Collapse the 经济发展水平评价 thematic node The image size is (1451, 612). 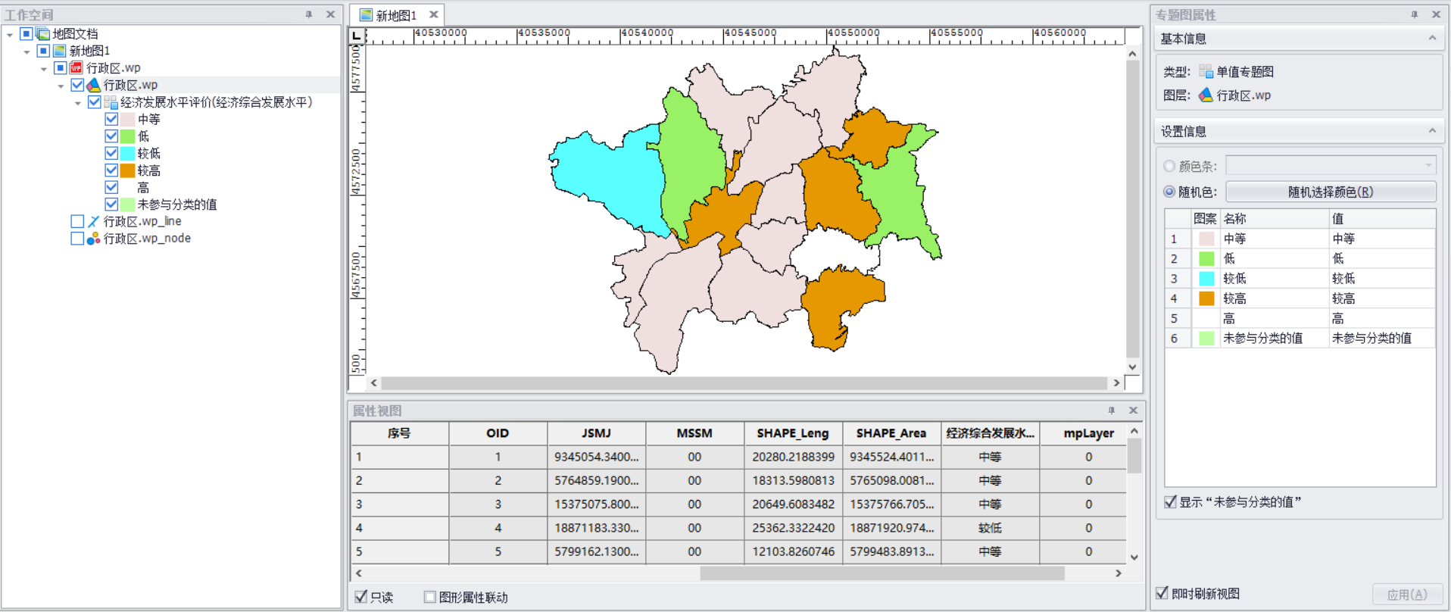[x=78, y=103]
